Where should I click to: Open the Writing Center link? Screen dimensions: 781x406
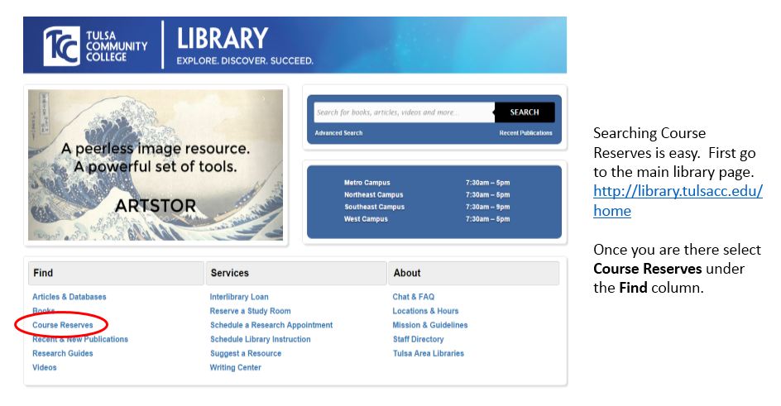235,367
